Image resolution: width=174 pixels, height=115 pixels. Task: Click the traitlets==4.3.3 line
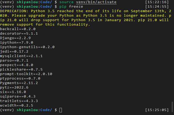tap(19, 101)
